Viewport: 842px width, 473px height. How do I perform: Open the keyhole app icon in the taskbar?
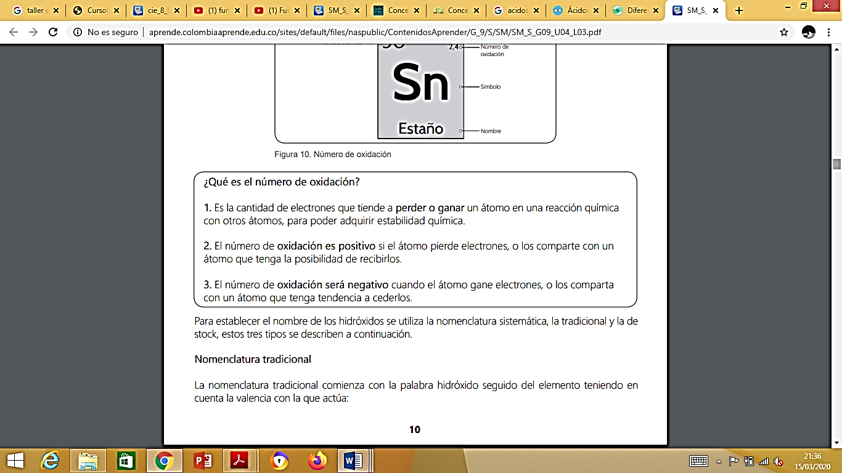[280, 460]
